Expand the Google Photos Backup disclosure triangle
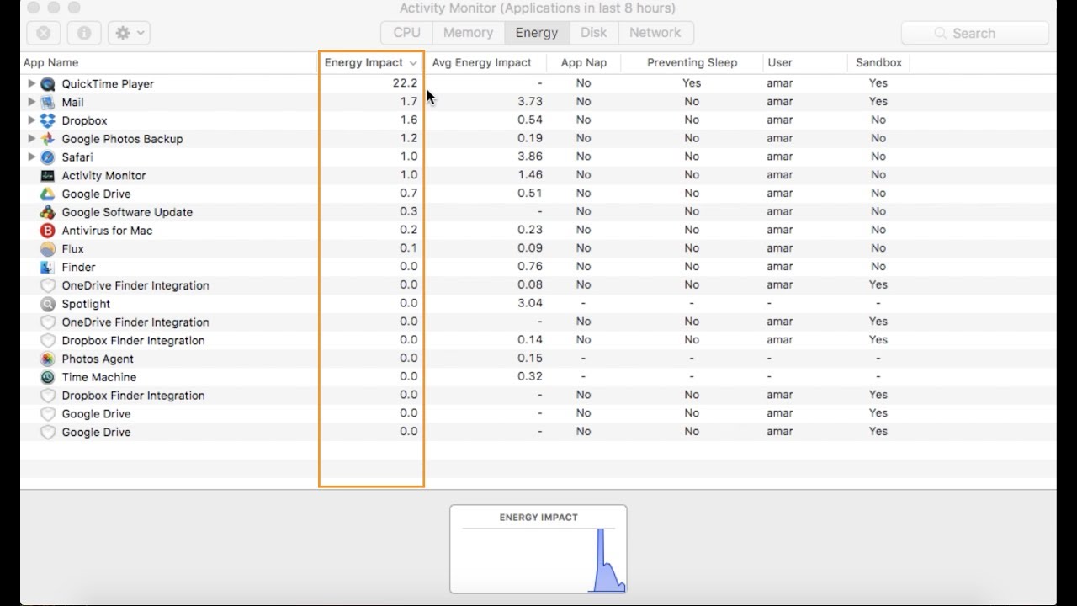The height and width of the screenshot is (606, 1077). 31,139
